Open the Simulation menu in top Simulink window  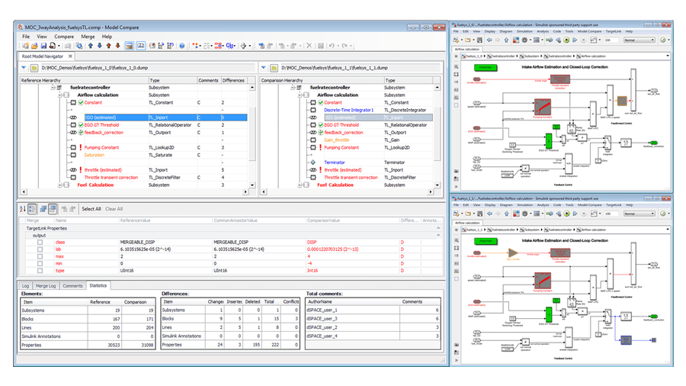[524, 31]
